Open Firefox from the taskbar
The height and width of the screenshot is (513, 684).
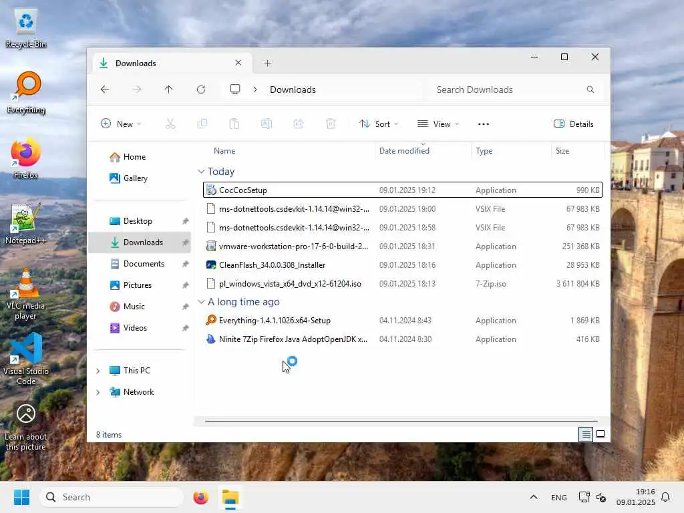click(x=200, y=497)
